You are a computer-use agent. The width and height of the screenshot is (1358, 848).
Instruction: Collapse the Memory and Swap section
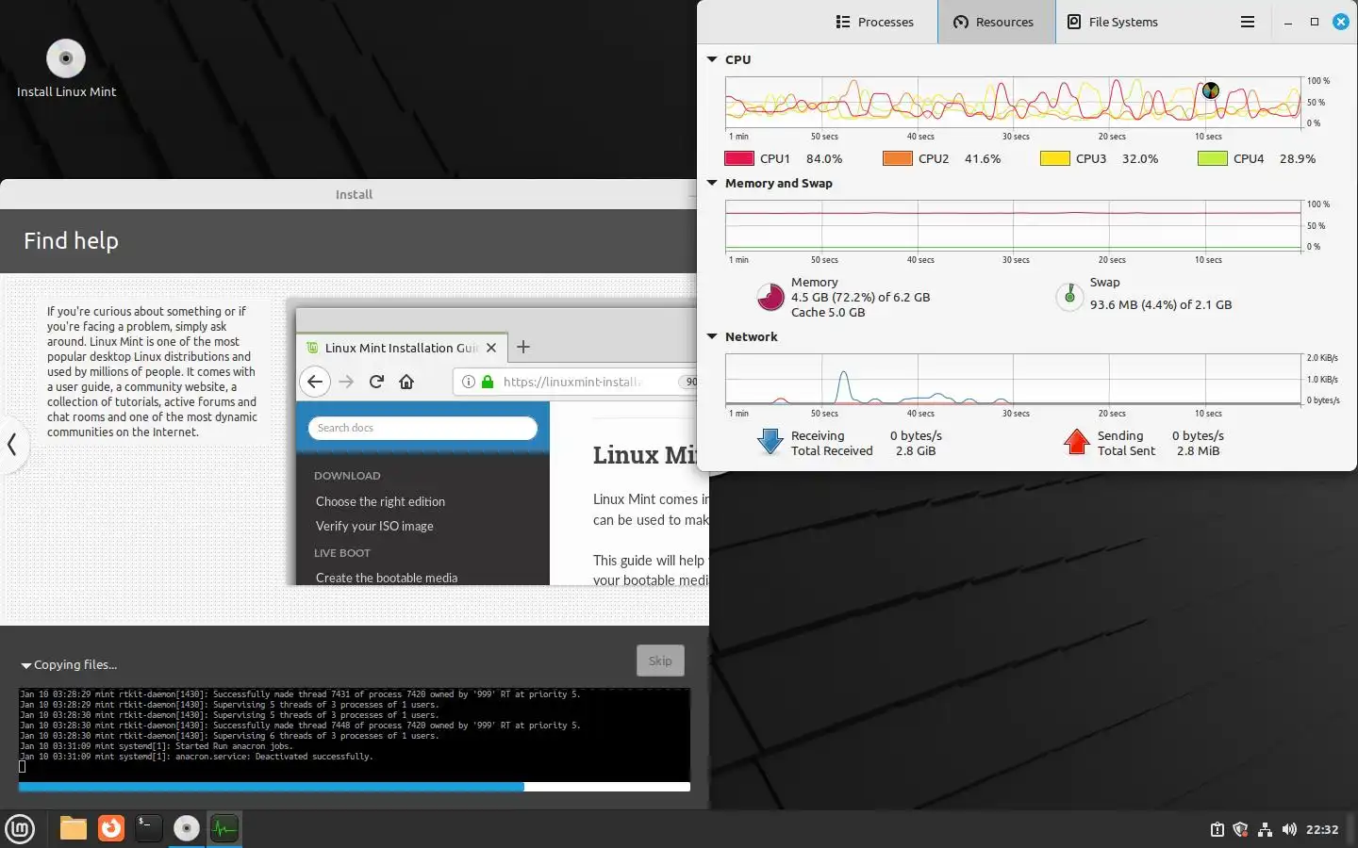point(712,183)
